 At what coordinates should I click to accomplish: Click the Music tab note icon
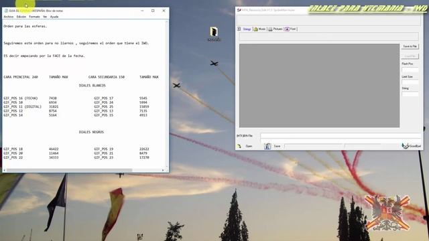click(256, 29)
